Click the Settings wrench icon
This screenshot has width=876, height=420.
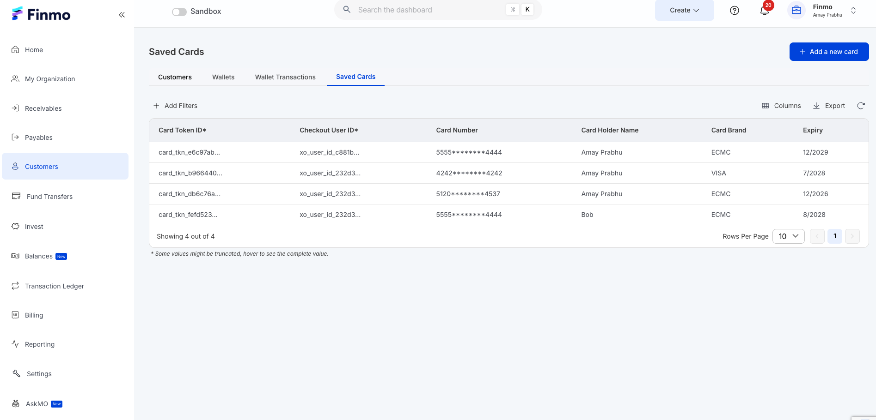(x=16, y=373)
